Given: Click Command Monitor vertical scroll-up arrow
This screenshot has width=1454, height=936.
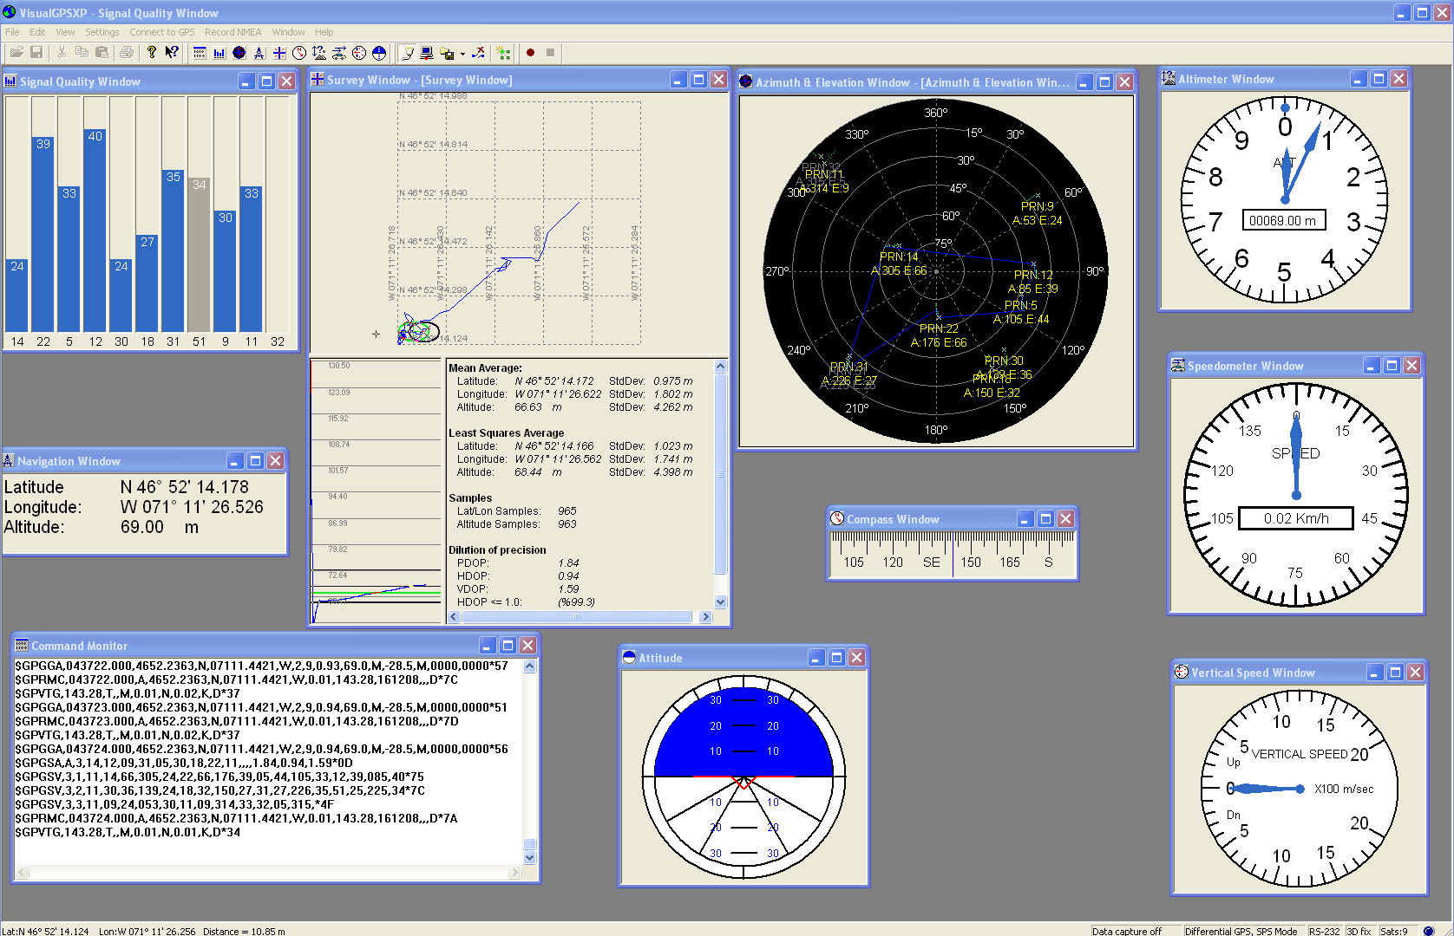Looking at the screenshot, I should tap(530, 666).
